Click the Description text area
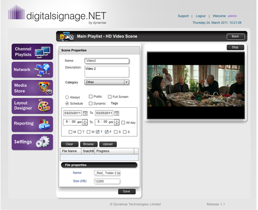The image size is (258, 210). click(107, 72)
